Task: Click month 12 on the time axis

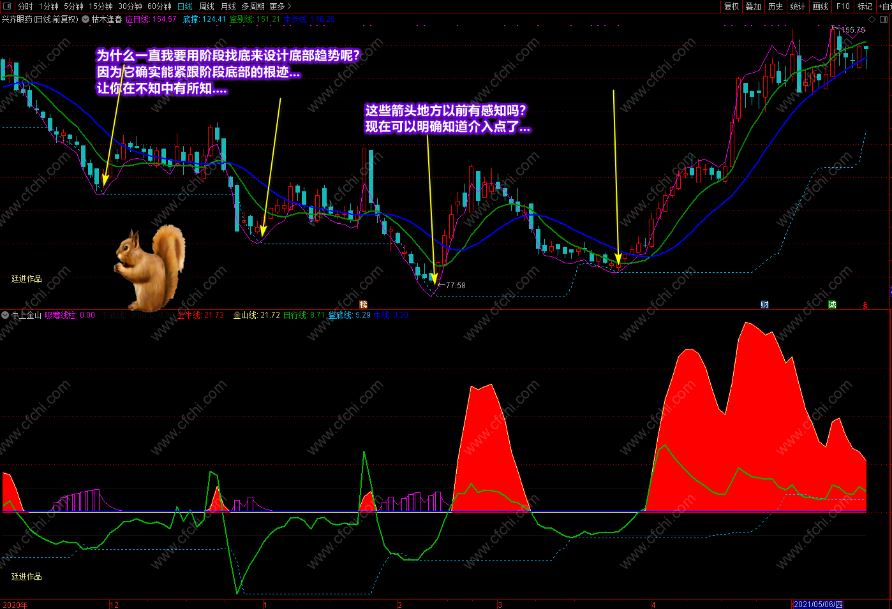Action: coord(114,605)
